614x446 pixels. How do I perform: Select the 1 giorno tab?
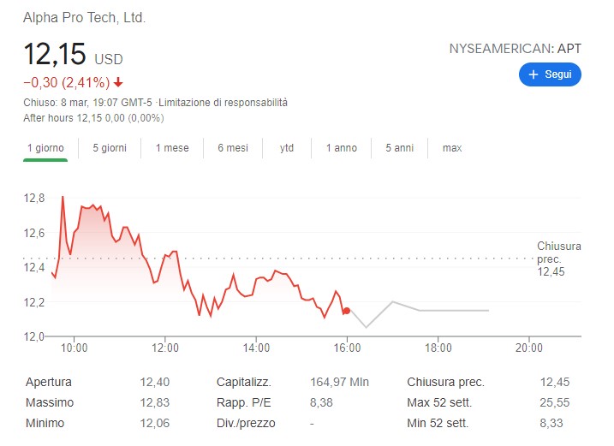[x=45, y=148]
